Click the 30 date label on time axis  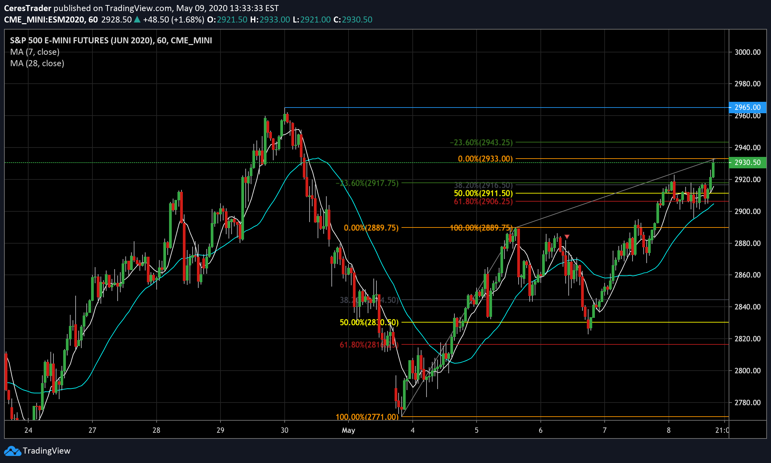(284, 430)
